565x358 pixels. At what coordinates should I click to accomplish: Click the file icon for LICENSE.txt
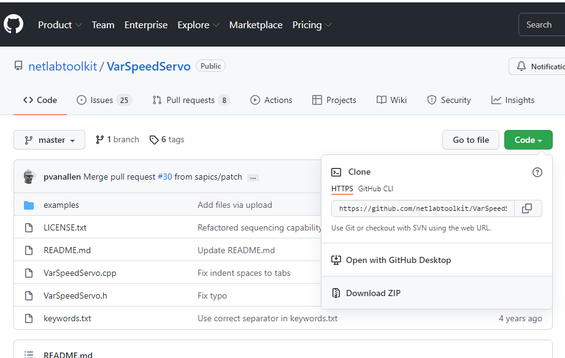tap(29, 227)
